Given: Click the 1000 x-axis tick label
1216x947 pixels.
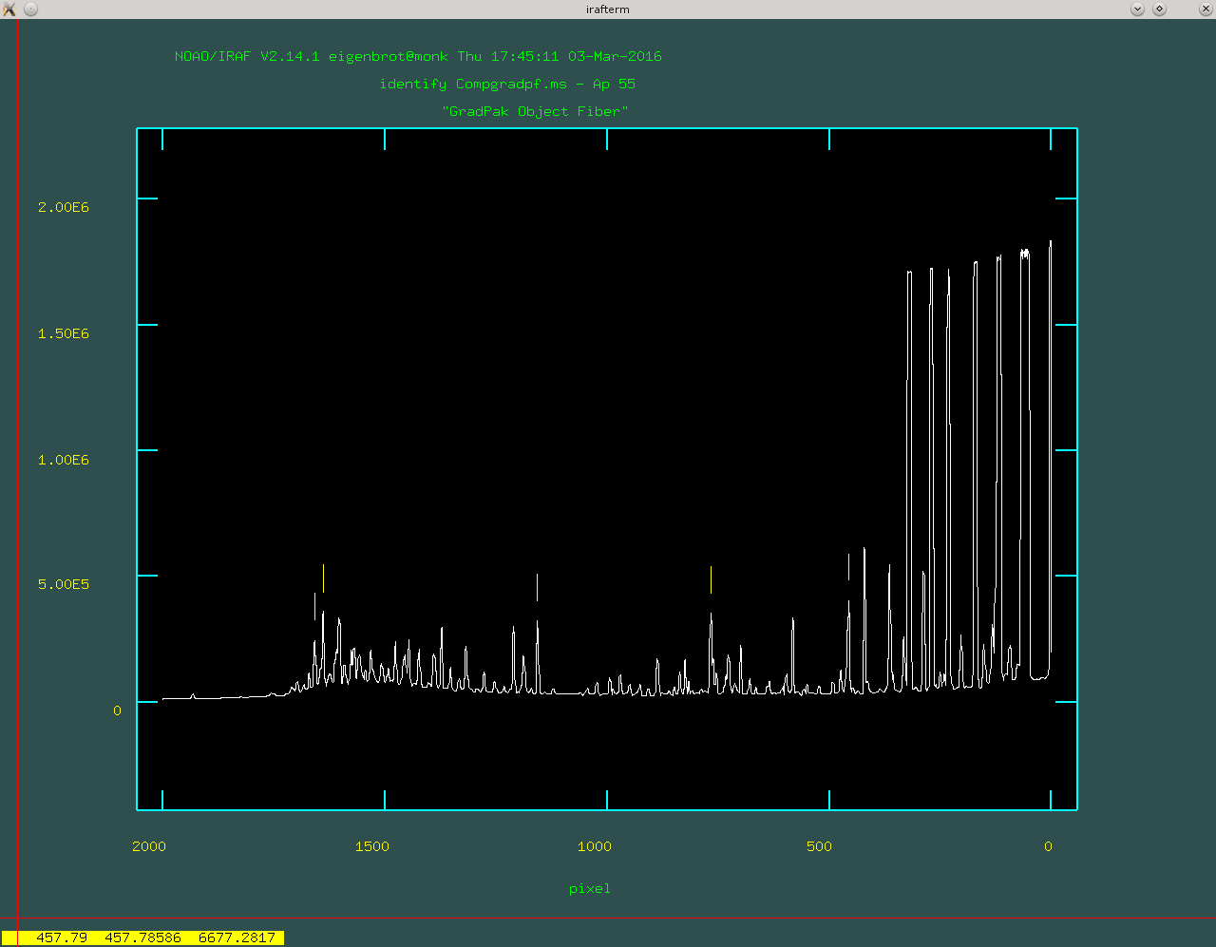Looking at the screenshot, I should (x=595, y=846).
